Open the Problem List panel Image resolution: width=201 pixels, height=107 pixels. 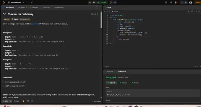14,2
